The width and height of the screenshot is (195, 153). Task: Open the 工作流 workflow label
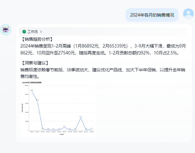(x=32, y=32)
